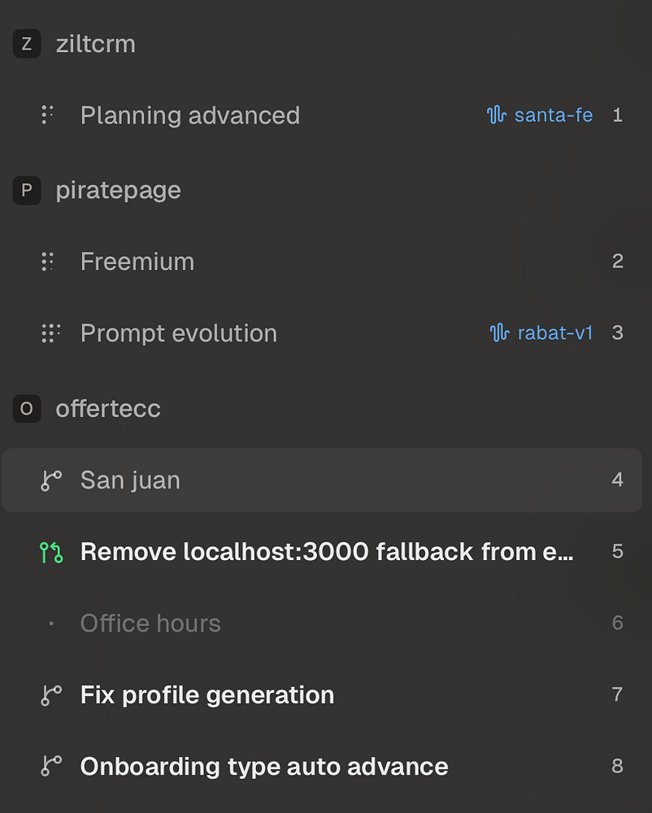The width and height of the screenshot is (652, 813).
Task: Click the dotted icon beside Freemium
Action: pyautogui.click(x=48, y=262)
